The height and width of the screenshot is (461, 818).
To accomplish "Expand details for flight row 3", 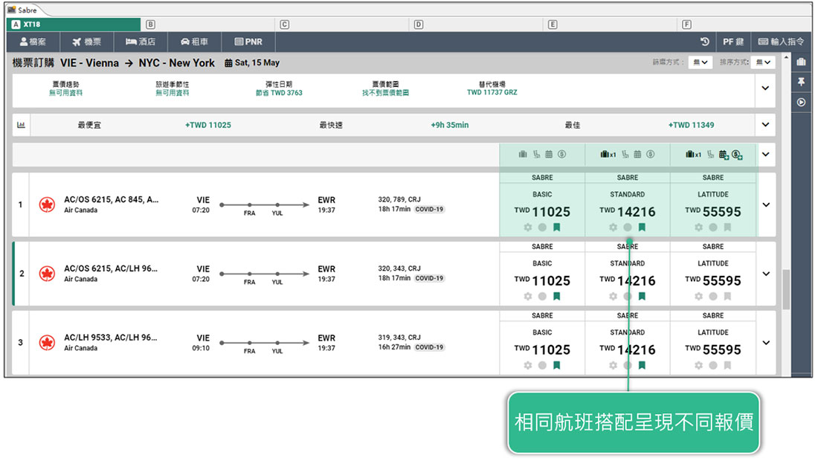I will [x=766, y=343].
